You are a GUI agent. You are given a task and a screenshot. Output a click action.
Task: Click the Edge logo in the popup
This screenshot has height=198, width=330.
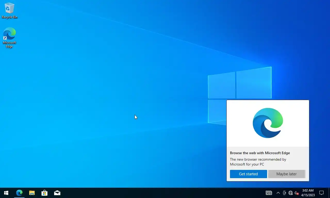[x=268, y=123]
